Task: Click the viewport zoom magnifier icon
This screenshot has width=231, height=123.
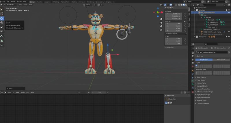Action: point(161,19)
